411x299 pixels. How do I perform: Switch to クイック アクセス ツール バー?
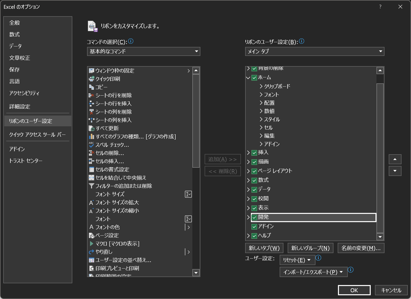click(x=38, y=135)
